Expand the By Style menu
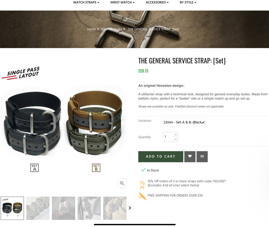Screen dimensions: 269x227 tap(188, 2)
